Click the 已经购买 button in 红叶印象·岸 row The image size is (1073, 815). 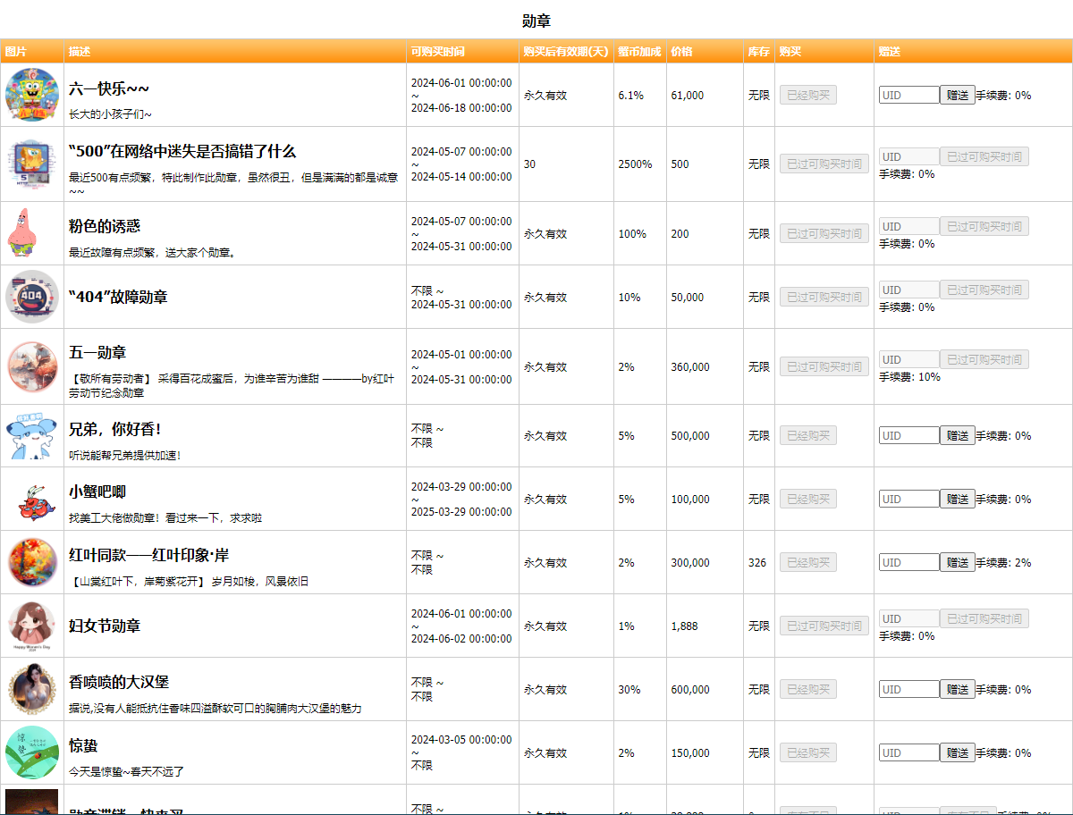808,562
